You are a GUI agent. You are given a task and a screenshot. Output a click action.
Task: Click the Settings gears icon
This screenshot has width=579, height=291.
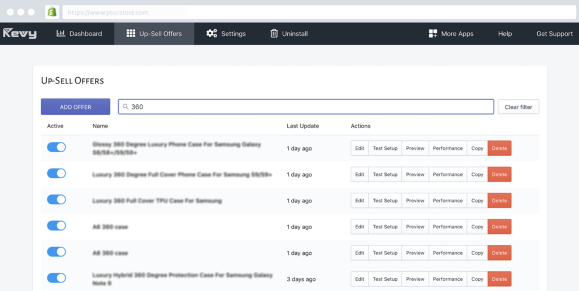pos(211,33)
